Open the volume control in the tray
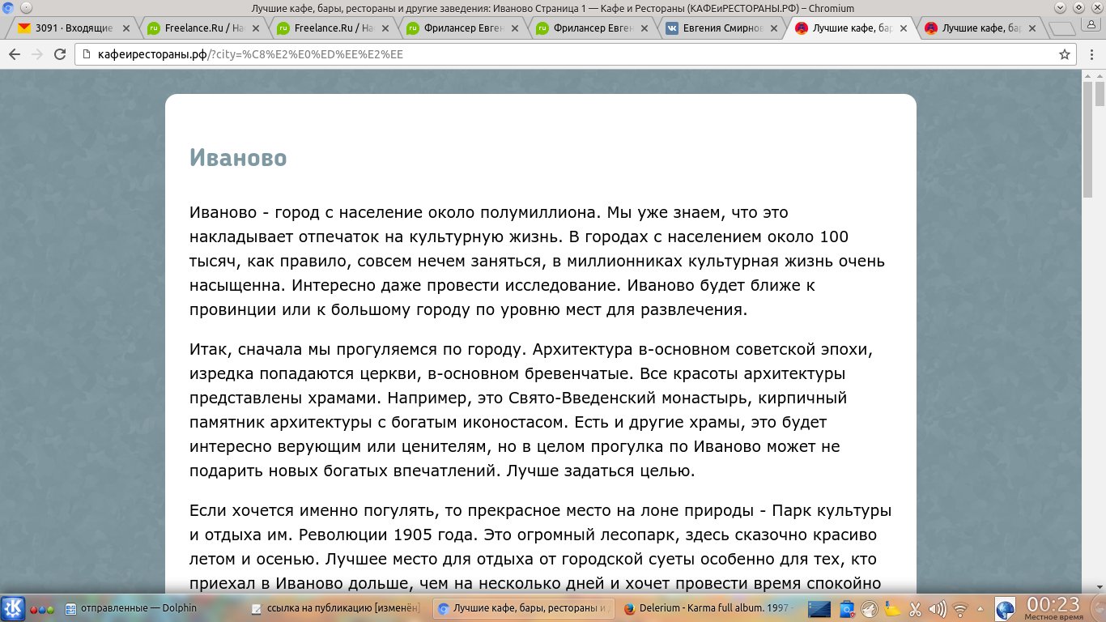 click(x=938, y=609)
